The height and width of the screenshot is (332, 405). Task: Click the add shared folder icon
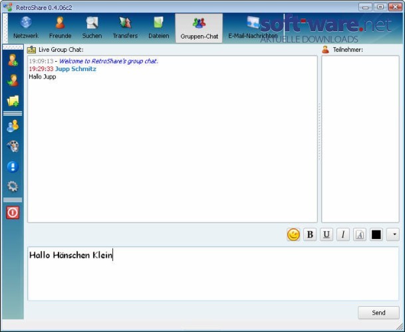(x=13, y=101)
